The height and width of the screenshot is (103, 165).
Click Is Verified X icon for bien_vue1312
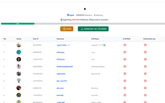click(x=125, y=81)
